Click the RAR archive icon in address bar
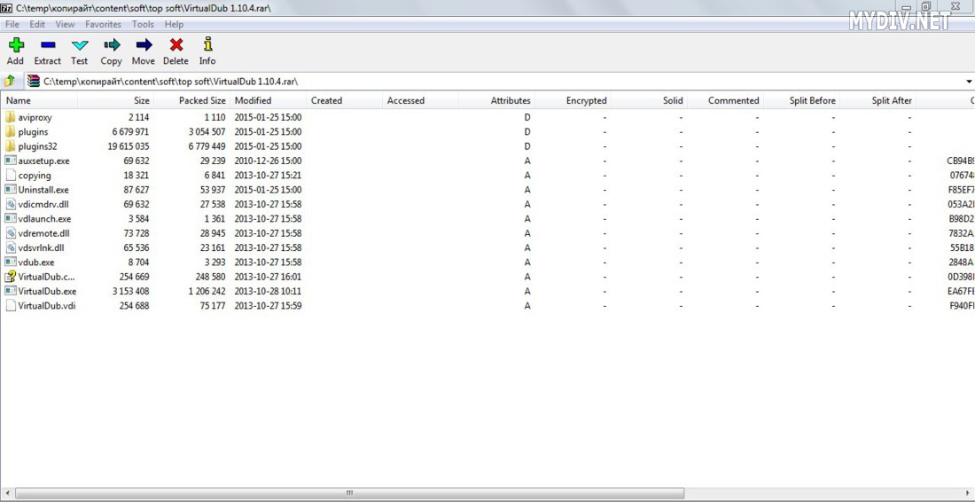Screen dimensions: 975x502 (x=34, y=81)
